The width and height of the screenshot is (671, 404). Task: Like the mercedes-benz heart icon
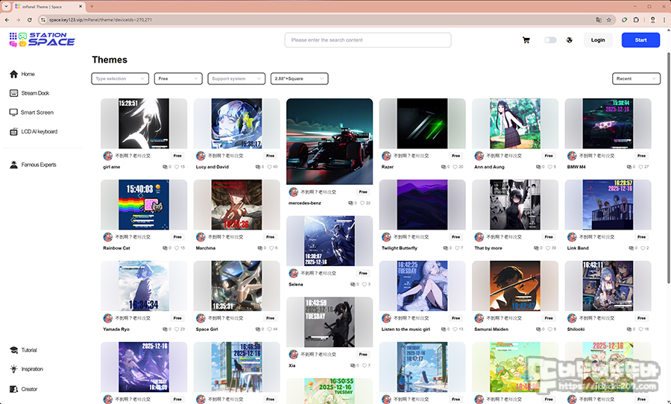362,203
